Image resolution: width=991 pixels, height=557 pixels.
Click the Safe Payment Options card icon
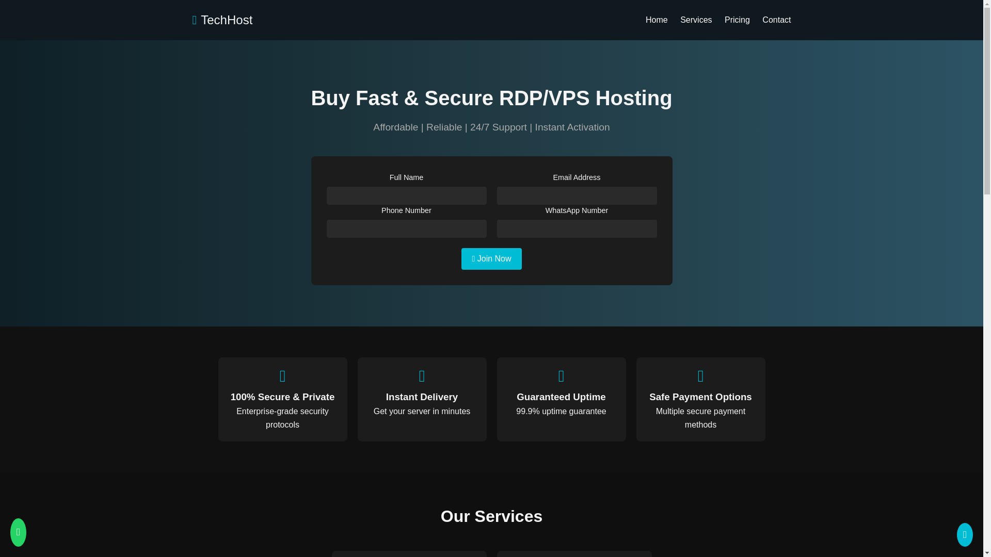(x=700, y=376)
